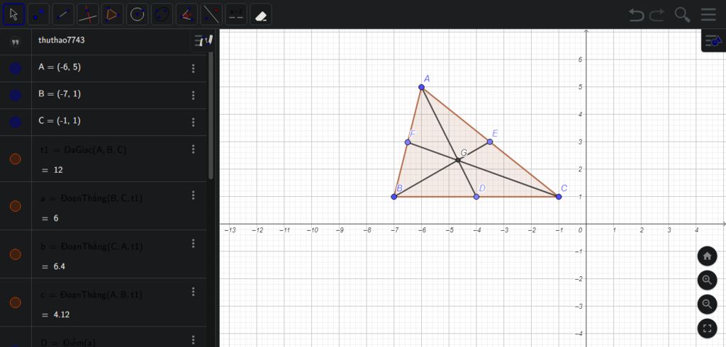Zoom out of the graphics view
The height and width of the screenshot is (347, 726).
coord(707,304)
